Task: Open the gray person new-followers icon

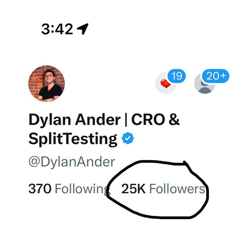Action: point(205,84)
